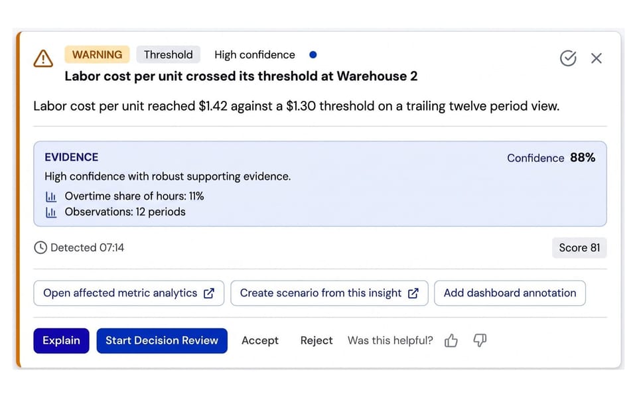Click the warning triangle icon
The height and width of the screenshot is (398, 637).
coord(43,58)
